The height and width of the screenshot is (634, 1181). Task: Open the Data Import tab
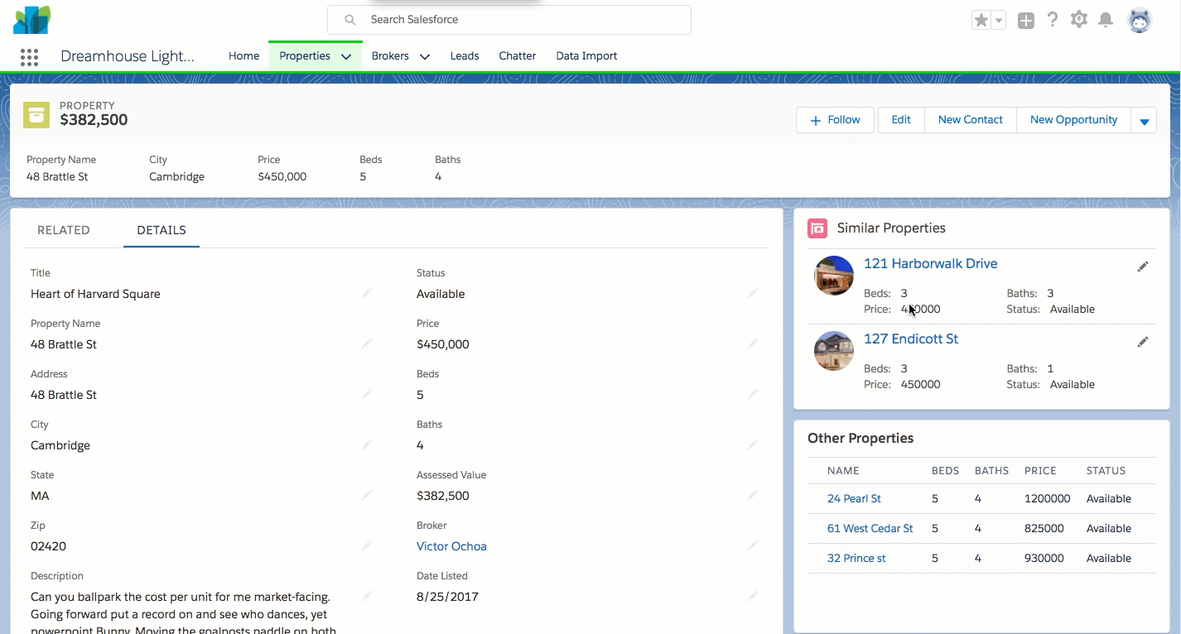click(x=586, y=55)
